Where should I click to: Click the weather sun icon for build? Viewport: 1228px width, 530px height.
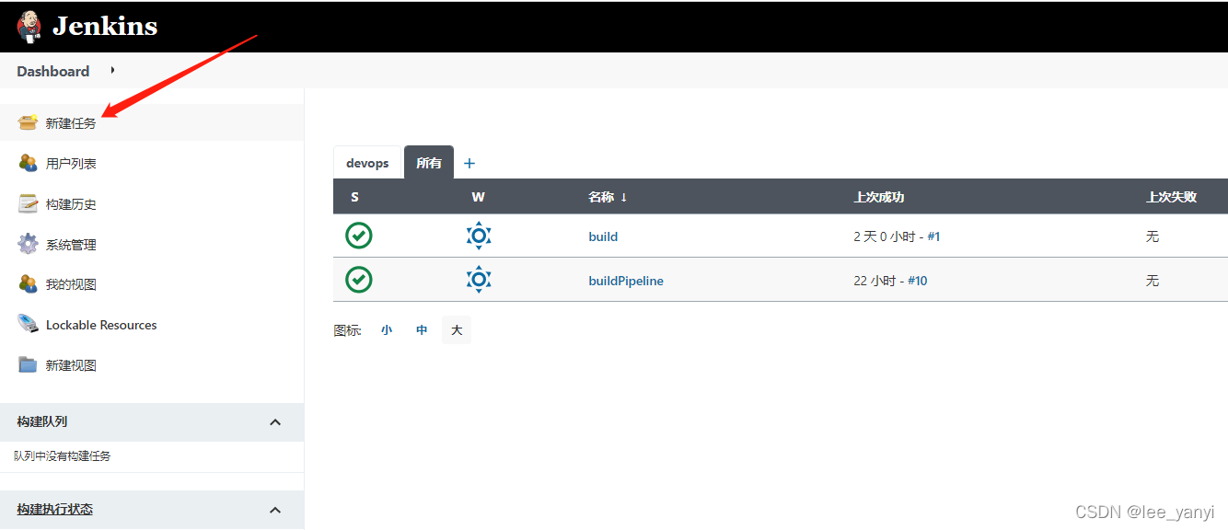coord(479,236)
